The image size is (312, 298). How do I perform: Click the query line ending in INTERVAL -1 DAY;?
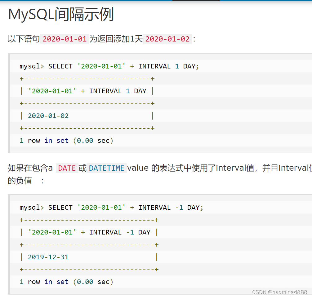click(111, 208)
